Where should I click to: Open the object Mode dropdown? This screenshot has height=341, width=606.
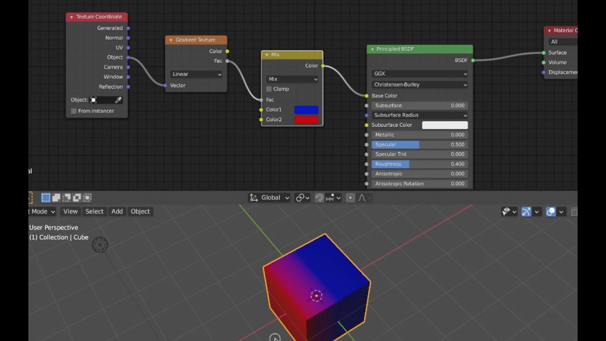42,212
